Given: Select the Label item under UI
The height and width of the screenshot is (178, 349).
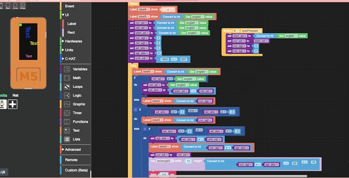Looking at the screenshot, I should pyautogui.click(x=72, y=24).
